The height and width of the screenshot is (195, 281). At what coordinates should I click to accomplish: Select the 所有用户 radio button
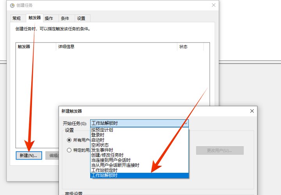point(69,140)
